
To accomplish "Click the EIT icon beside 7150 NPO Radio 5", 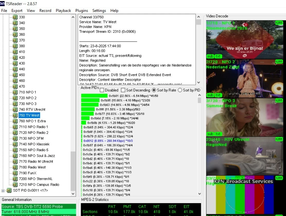I will [x=15, y=150].
